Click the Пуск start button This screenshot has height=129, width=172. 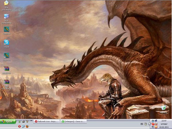(x=8, y=122)
